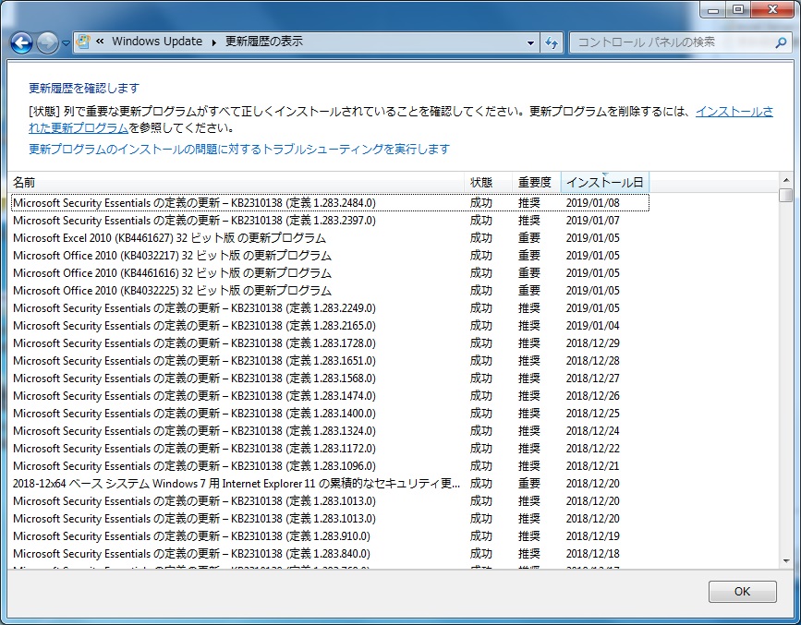Click the install date 2018/12/29
Screen dimensions: 801x625
[592, 343]
